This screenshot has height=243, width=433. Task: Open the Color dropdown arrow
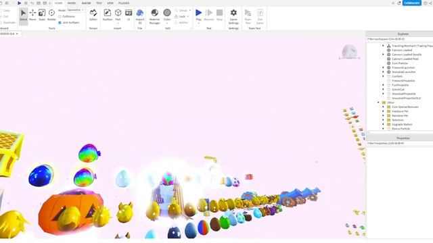tap(167, 24)
